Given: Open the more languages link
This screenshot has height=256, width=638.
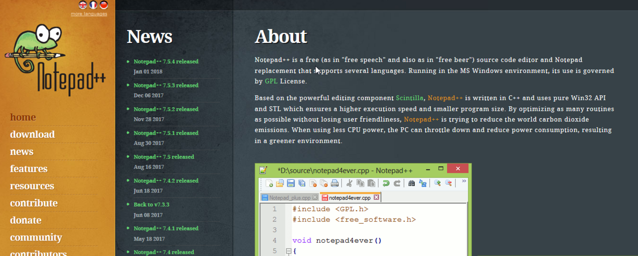Looking at the screenshot, I should tap(89, 14).
